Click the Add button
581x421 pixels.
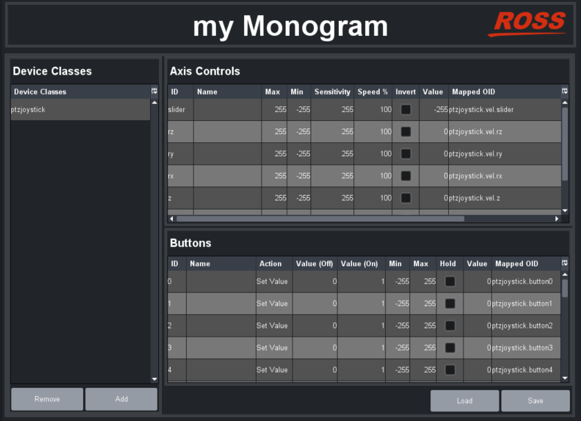(121, 399)
